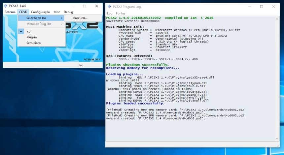Open the Sistema menu
284x155 pixels.
(10, 12)
